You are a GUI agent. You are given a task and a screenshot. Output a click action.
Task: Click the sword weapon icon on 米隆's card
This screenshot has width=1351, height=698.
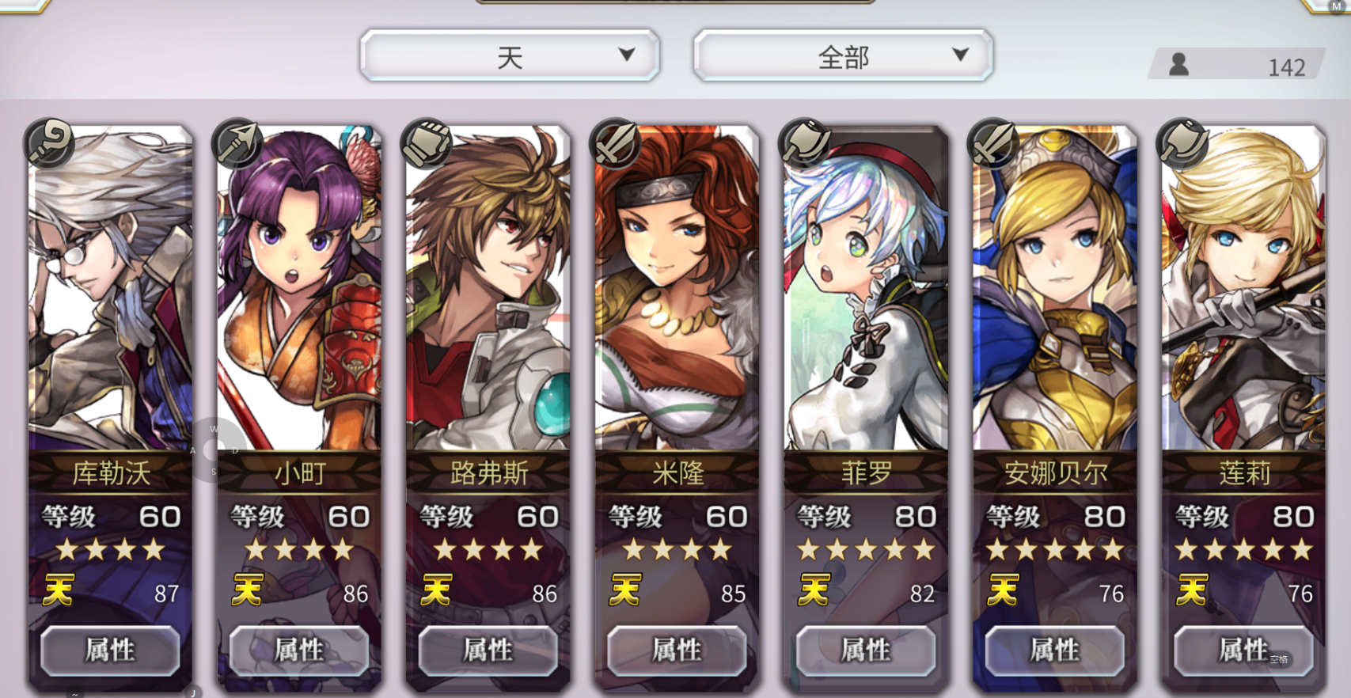[x=615, y=142]
